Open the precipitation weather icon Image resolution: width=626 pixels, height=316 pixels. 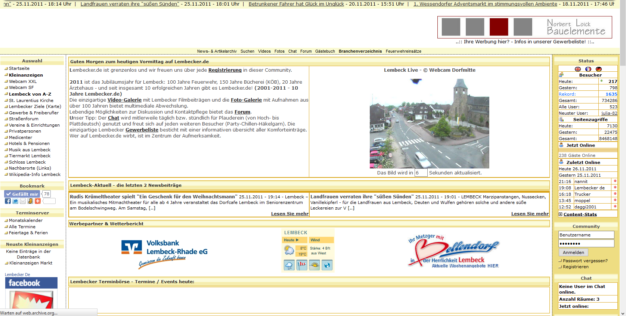coord(289,265)
